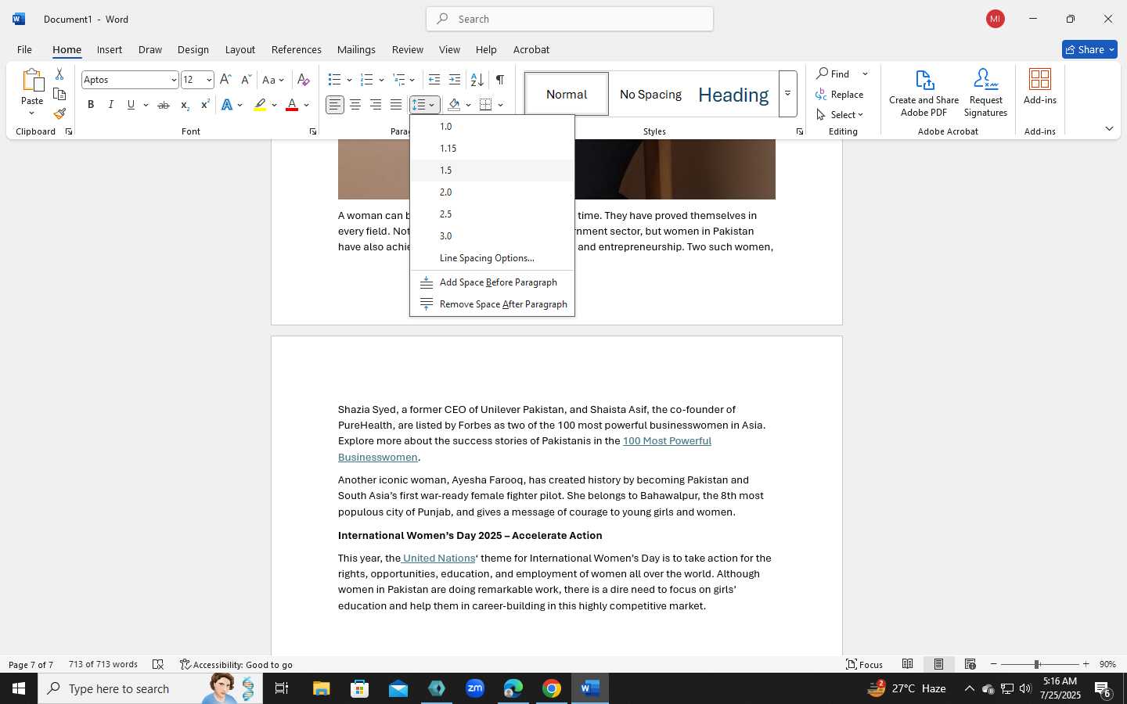Toggle Bold formatting

point(91,105)
